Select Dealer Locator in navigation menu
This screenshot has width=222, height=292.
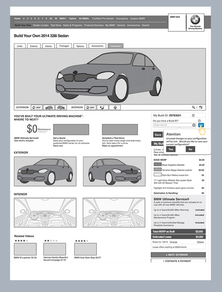41,25
